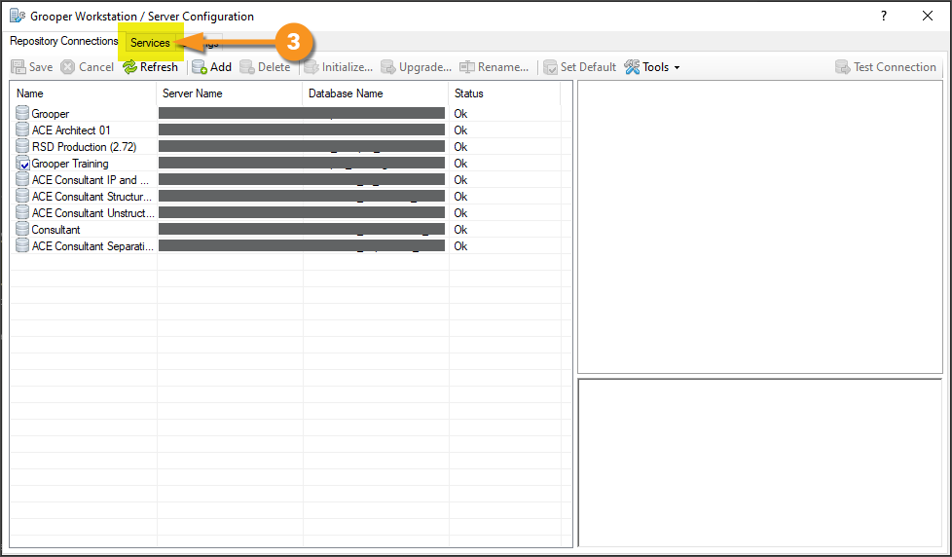The height and width of the screenshot is (557, 952).
Task: Select the ACE Consultant Unstruct... connection
Action: [x=291, y=212]
